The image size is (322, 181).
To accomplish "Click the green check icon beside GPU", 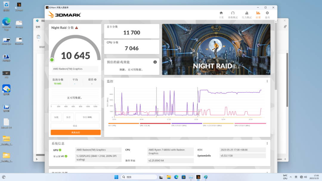I will point(60,150).
